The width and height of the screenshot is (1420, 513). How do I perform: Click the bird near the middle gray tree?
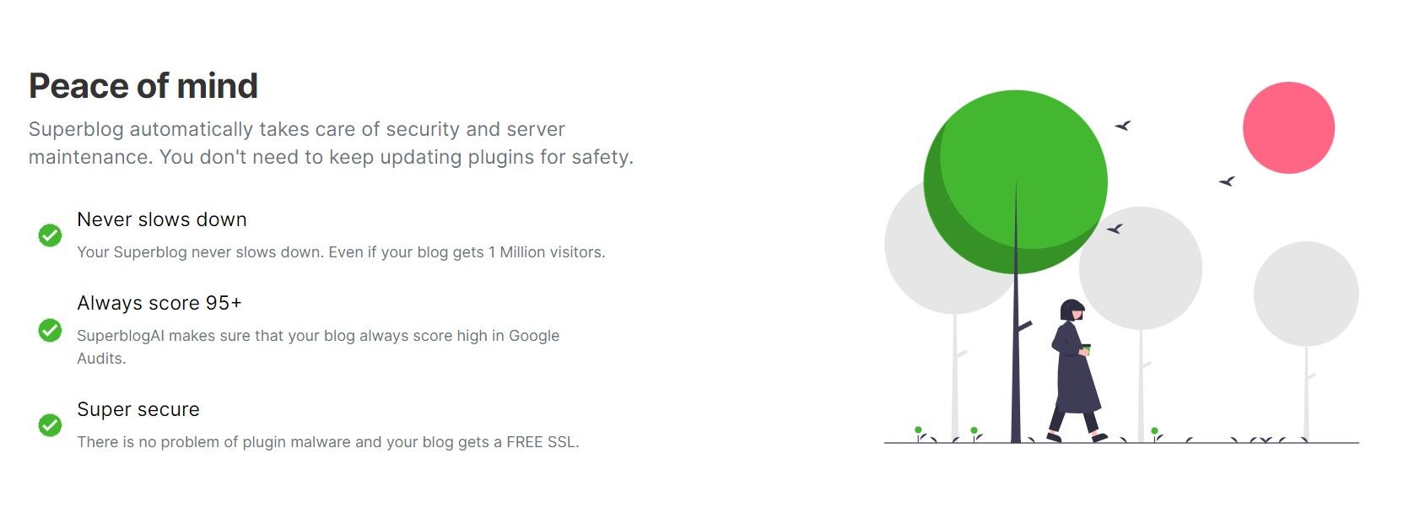click(1115, 229)
